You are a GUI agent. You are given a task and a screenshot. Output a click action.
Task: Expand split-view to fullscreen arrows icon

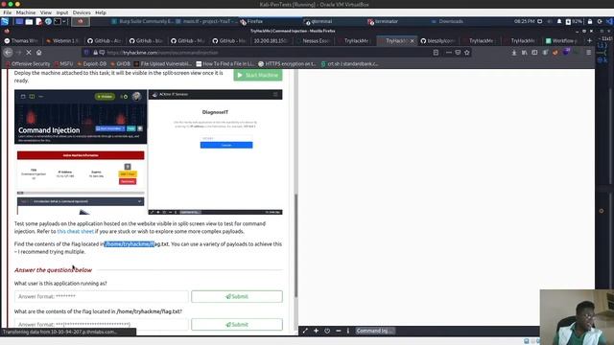pos(305,331)
